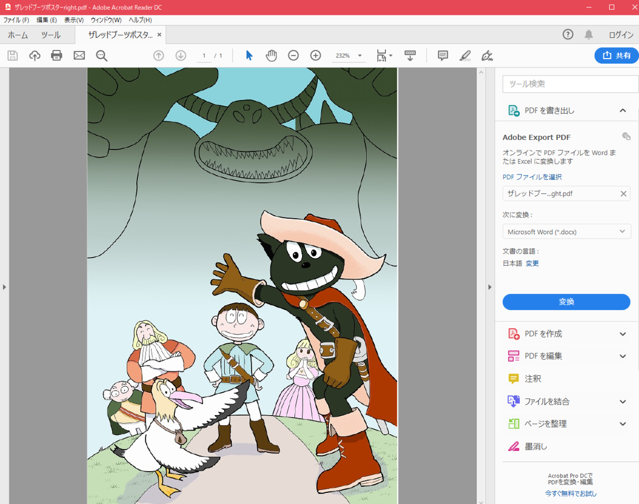Switch to the ホーム tab
The image size is (639, 504).
[18, 35]
